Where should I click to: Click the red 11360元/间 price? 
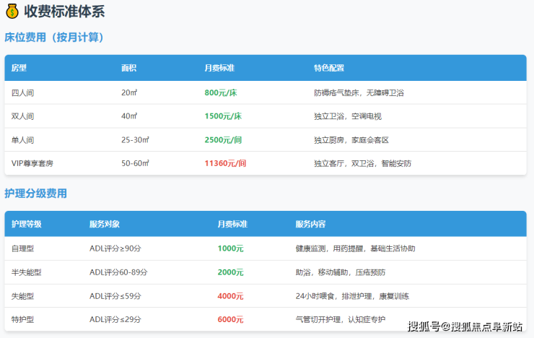(x=225, y=163)
